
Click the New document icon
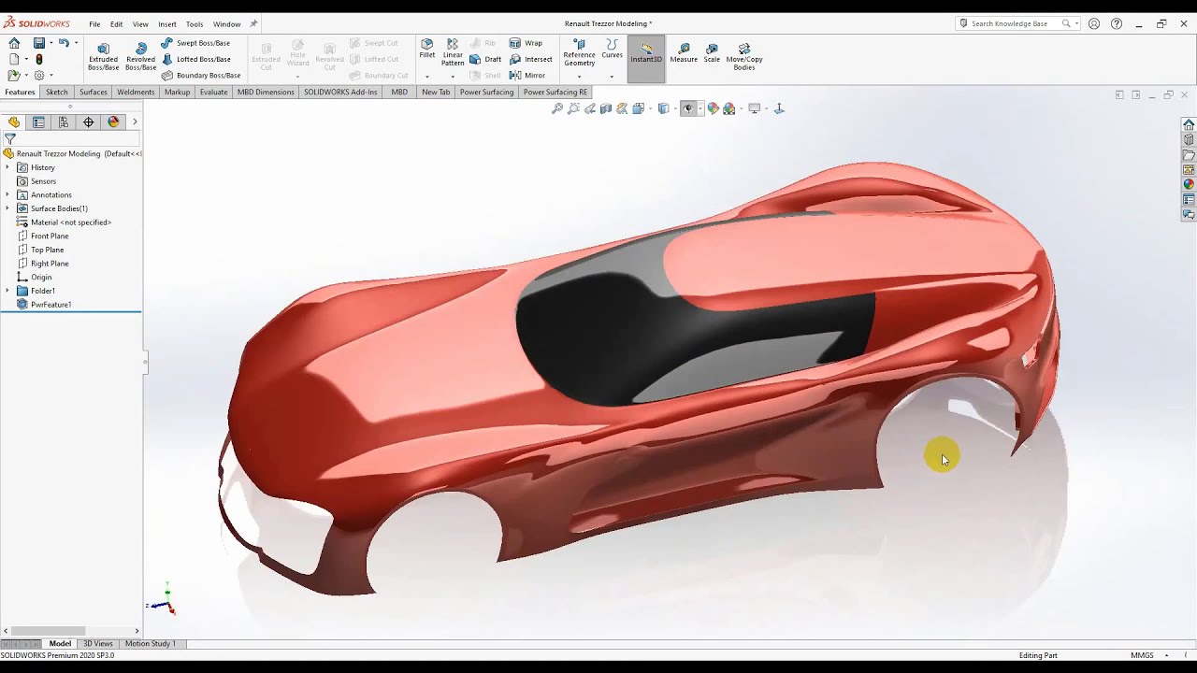(x=14, y=59)
